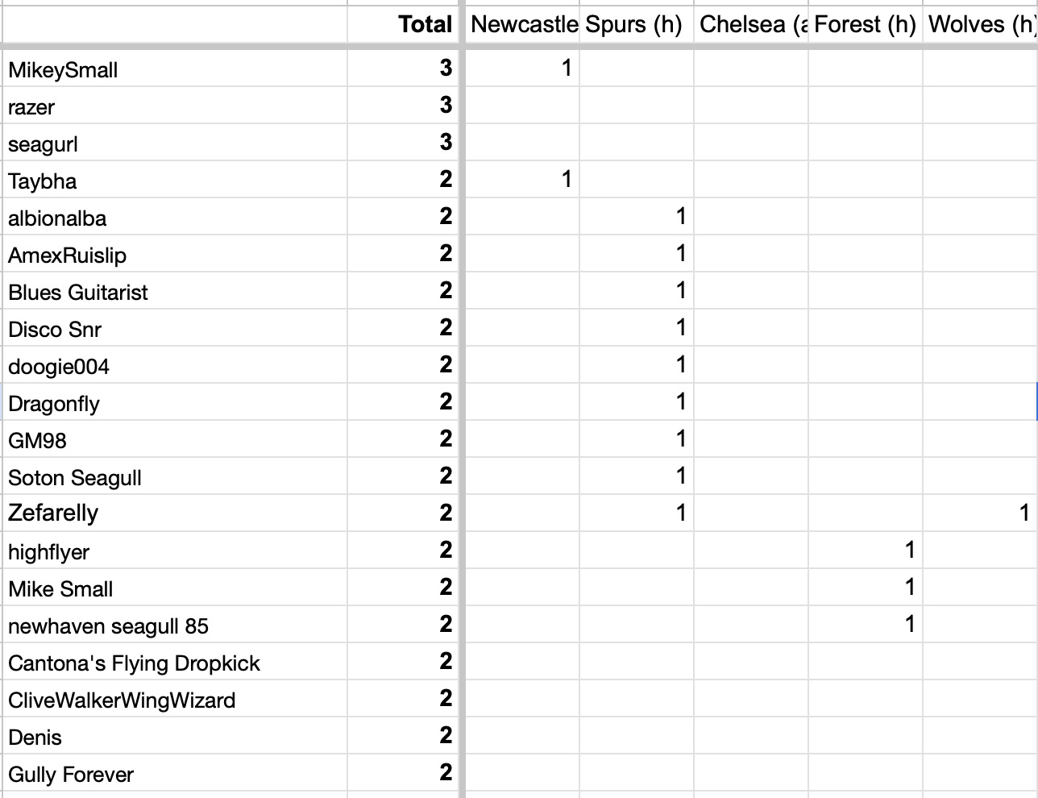Click MikeySmall's Newcastle score cell

522,69
